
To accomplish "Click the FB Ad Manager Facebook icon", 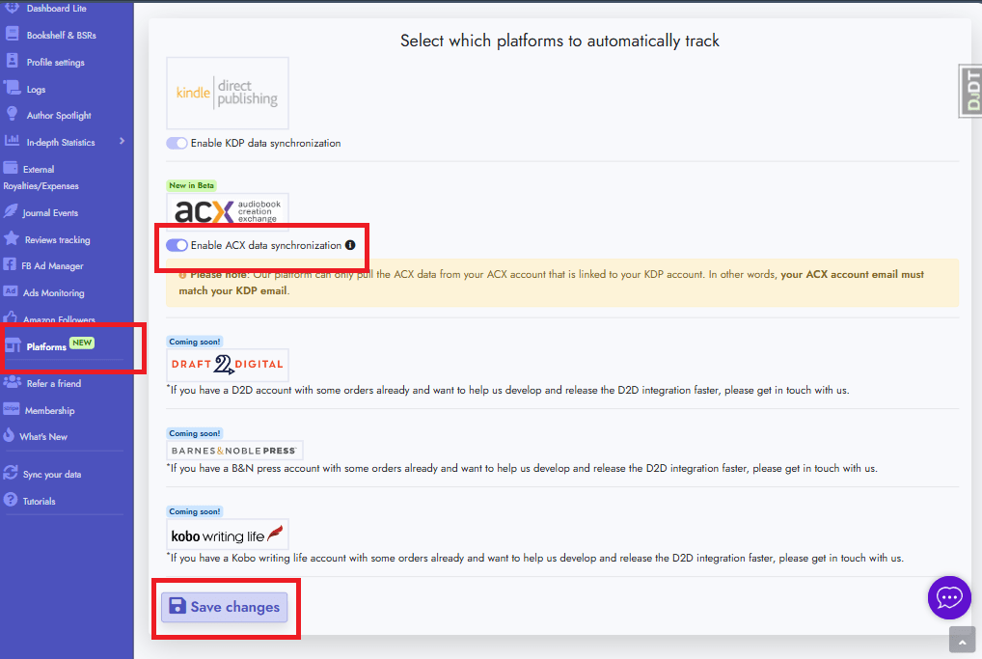I will [10, 265].
